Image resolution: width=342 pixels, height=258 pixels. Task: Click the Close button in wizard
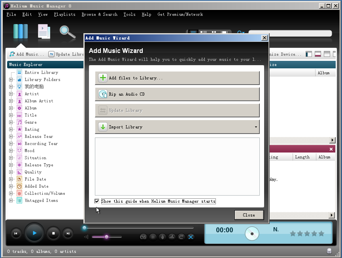point(249,215)
